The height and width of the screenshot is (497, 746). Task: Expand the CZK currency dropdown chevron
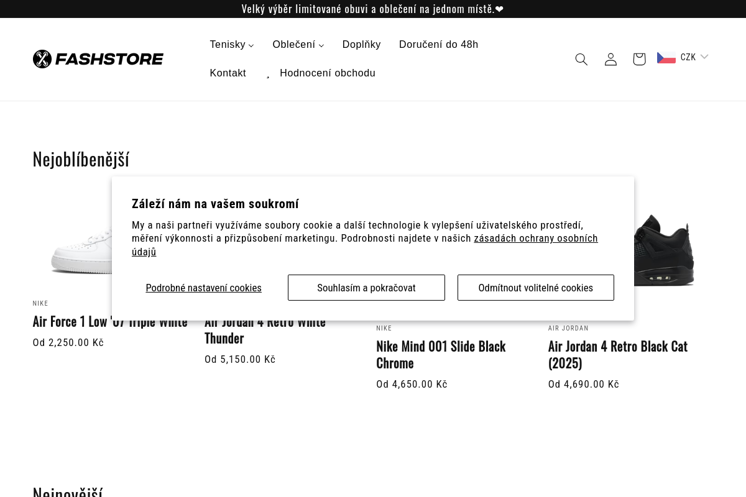pos(704,57)
